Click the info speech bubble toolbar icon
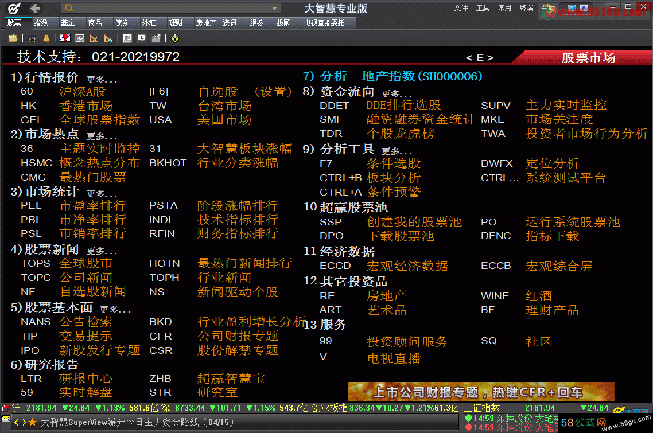The image size is (653, 433). click(142, 39)
